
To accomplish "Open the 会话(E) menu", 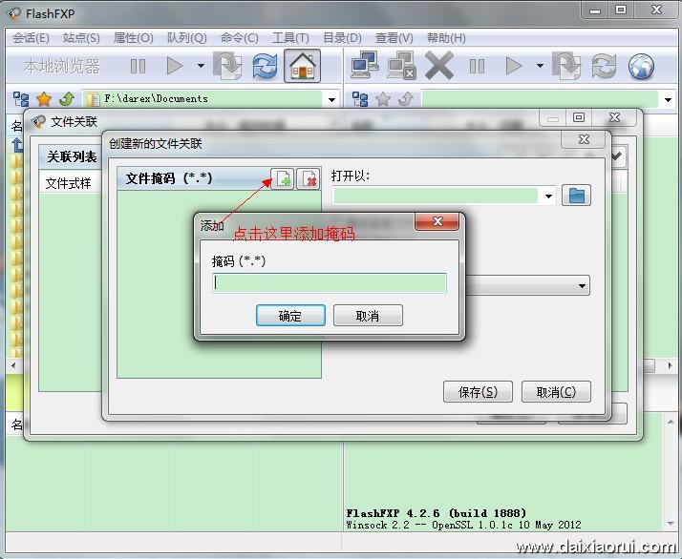I will click(31, 38).
